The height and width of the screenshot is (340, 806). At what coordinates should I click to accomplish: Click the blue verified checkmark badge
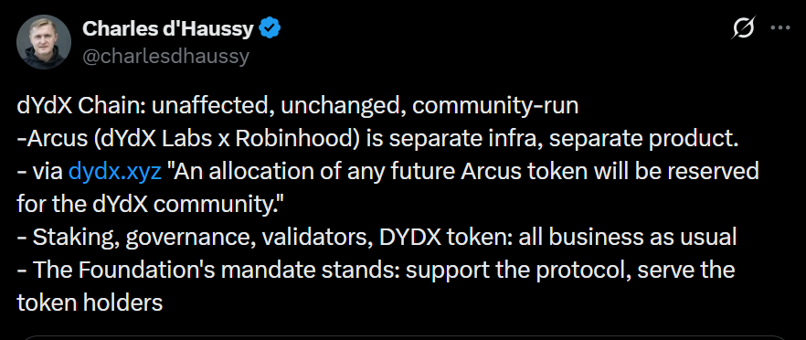coord(269,28)
